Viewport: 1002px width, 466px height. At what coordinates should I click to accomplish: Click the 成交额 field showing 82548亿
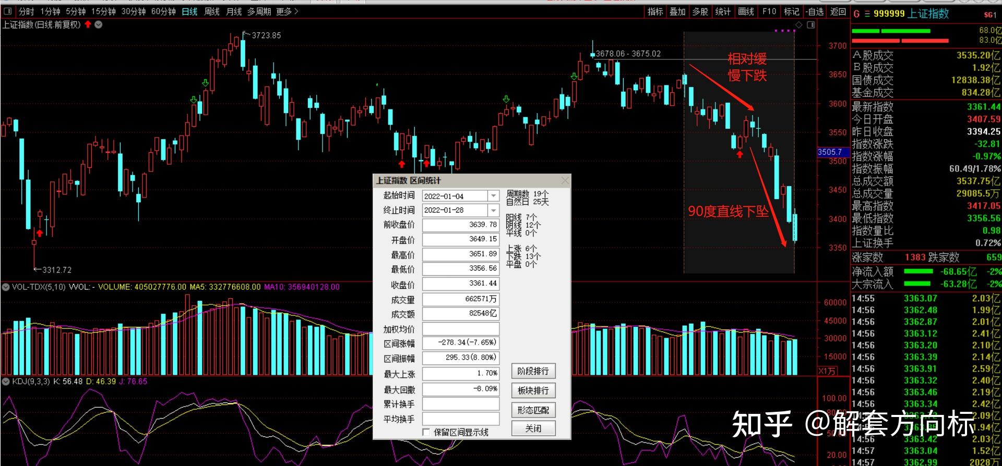[461, 313]
